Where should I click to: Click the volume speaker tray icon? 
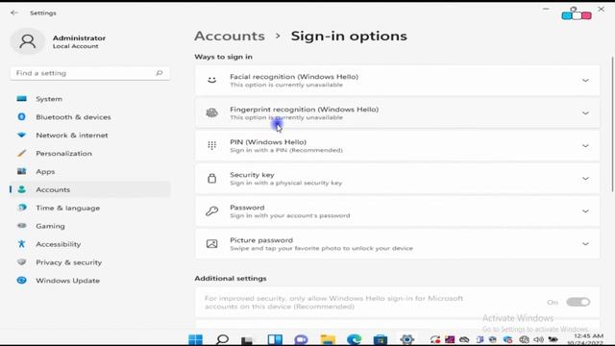pyautogui.click(x=538, y=339)
